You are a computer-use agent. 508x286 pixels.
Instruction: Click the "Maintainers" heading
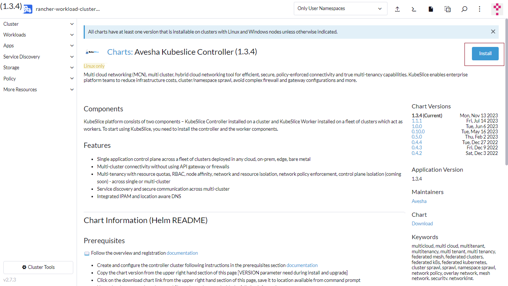coord(428,192)
